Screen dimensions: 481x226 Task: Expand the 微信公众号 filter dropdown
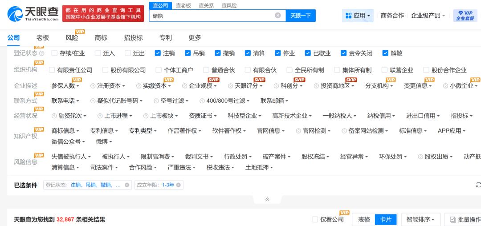point(68,141)
